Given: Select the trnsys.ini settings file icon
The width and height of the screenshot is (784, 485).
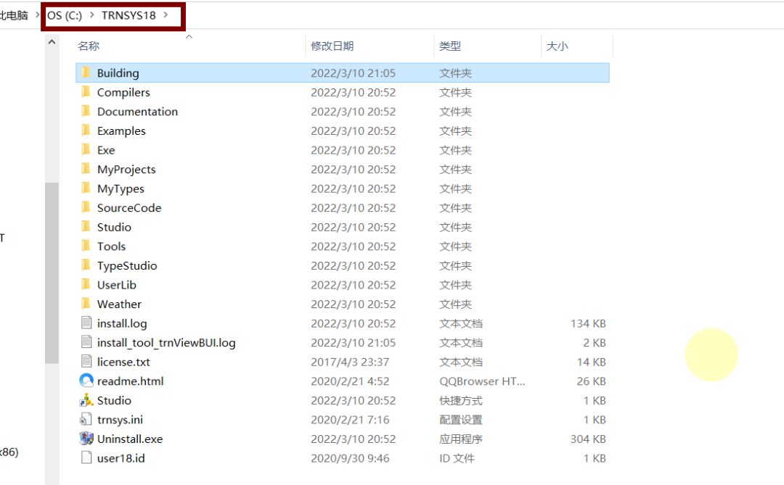Looking at the screenshot, I should [86, 420].
